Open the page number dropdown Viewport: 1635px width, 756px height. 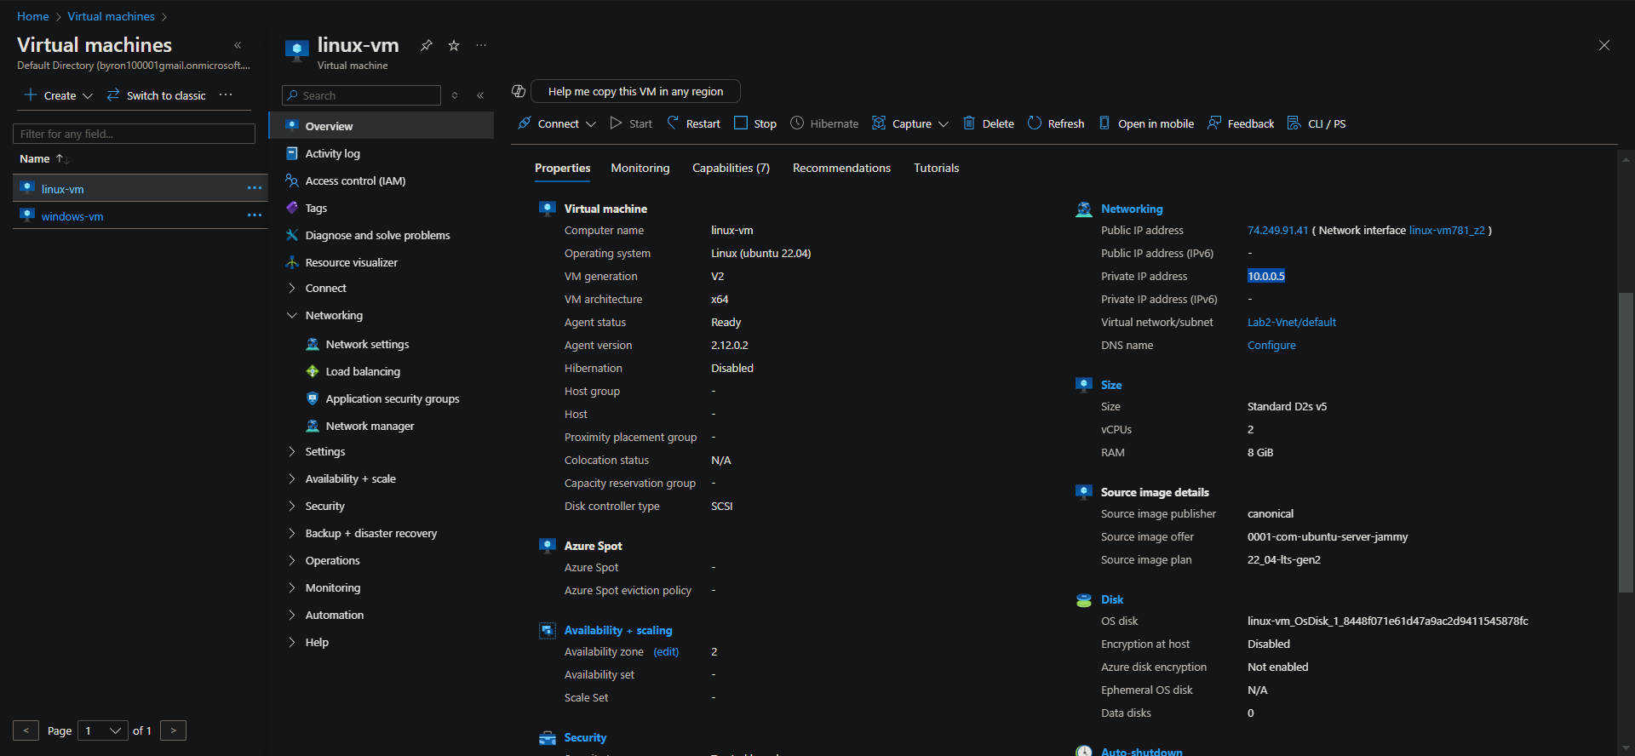click(103, 730)
